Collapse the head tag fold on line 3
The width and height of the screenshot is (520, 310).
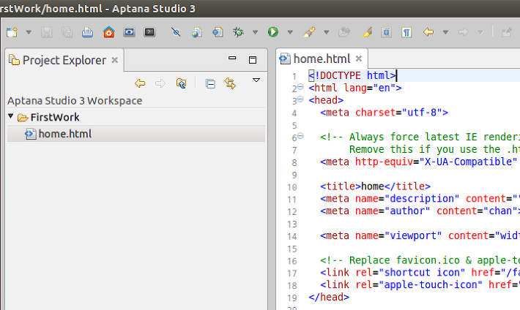(300, 99)
